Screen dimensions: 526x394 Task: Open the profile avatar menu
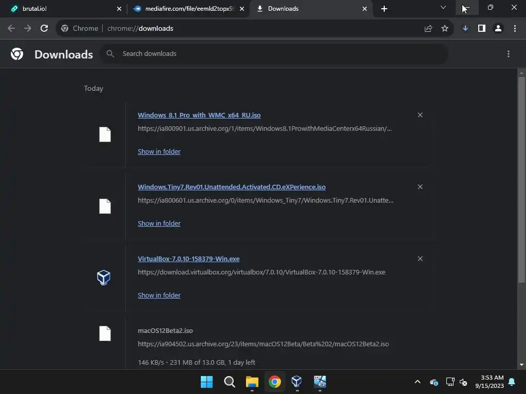point(498,29)
